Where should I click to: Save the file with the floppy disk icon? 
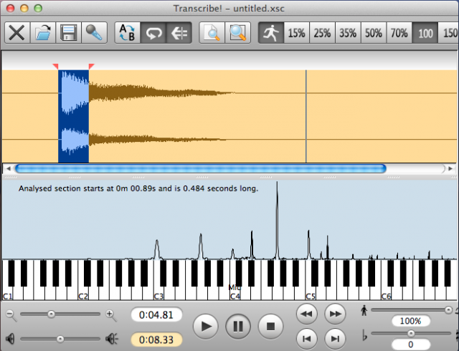[x=68, y=33]
